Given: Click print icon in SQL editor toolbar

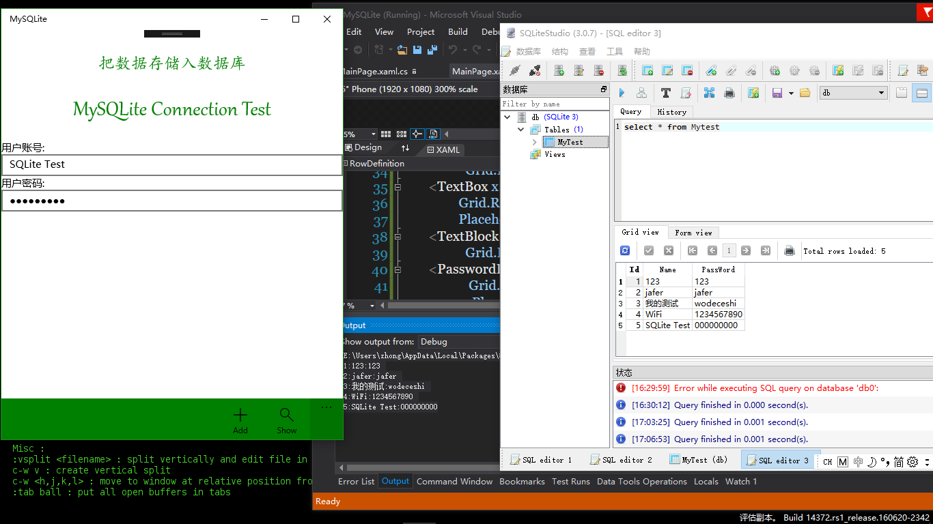Looking at the screenshot, I should point(729,93).
